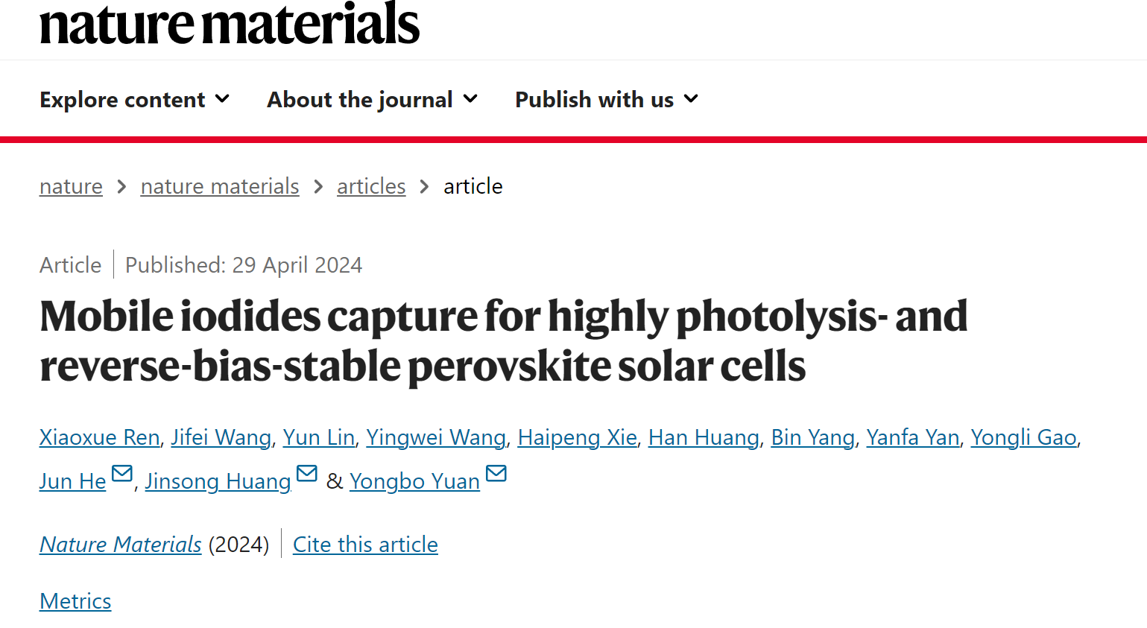Open the About the journal dropdown
Image resolution: width=1147 pixels, height=628 pixels.
pyautogui.click(x=372, y=99)
